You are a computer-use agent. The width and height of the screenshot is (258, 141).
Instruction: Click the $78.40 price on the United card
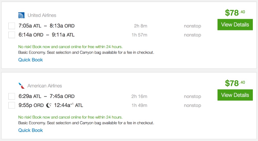click(x=235, y=13)
